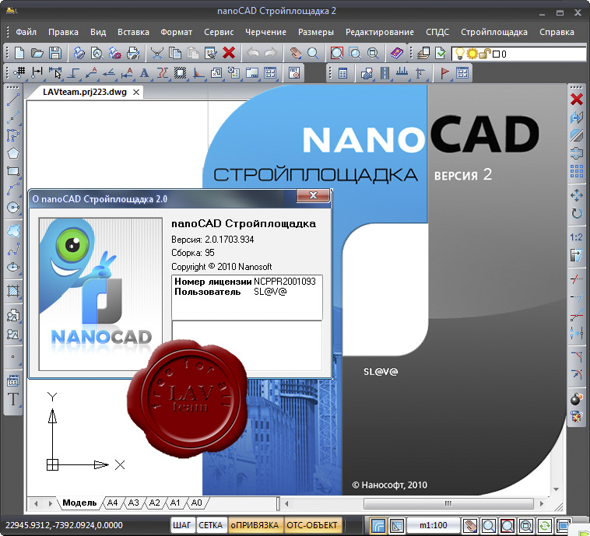590x536 pixels.
Task: Open the СПДС menu
Action: point(437,32)
